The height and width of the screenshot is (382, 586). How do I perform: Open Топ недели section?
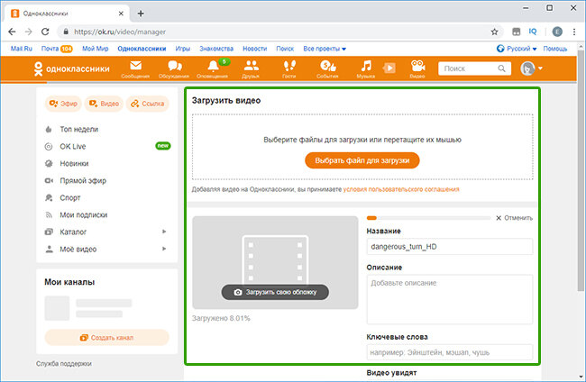point(78,129)
